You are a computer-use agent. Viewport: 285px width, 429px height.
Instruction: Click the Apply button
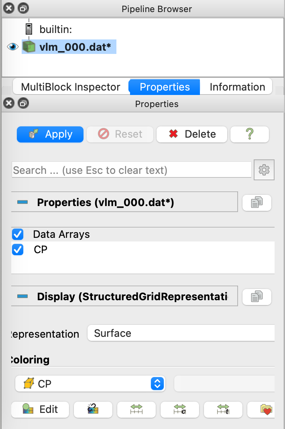pyautogui.click(x=50, y=134)
